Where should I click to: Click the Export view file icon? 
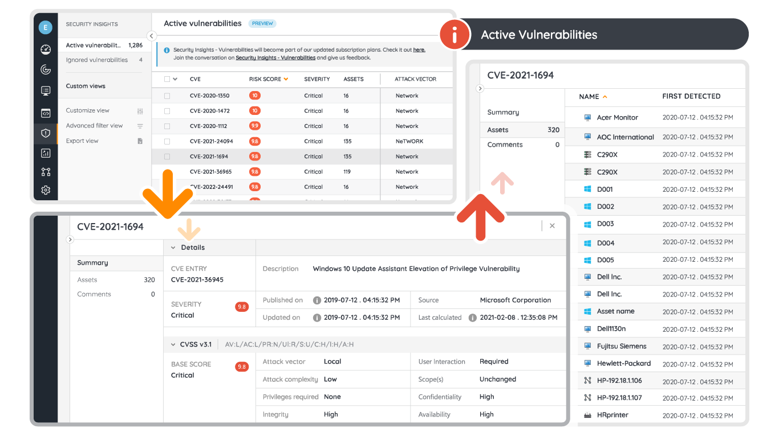[x=140, y=141]
